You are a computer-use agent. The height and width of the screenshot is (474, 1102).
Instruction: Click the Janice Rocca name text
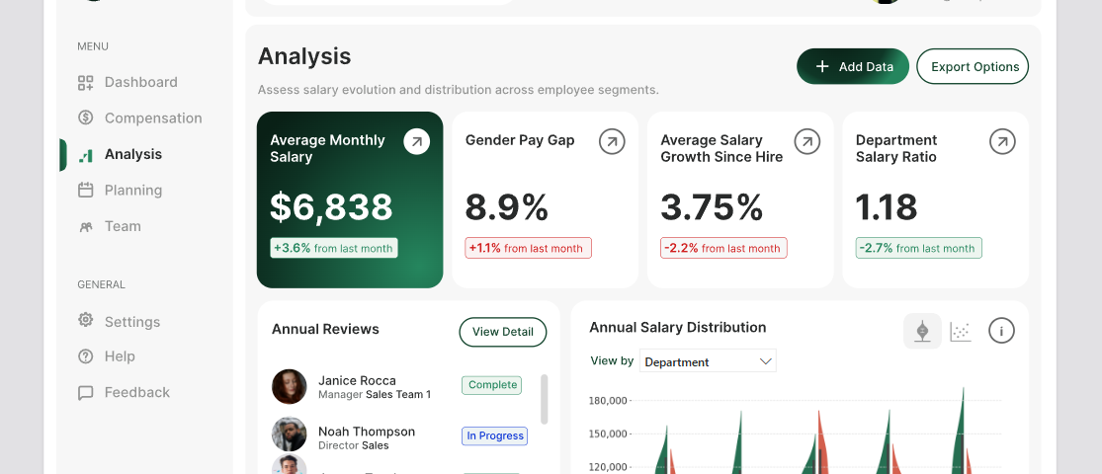(x=357, y=380)
